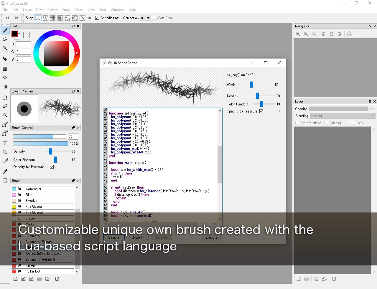Viewport: 377px width, 289px height.
Task: Click the Execute button
Action: [211, 237]
